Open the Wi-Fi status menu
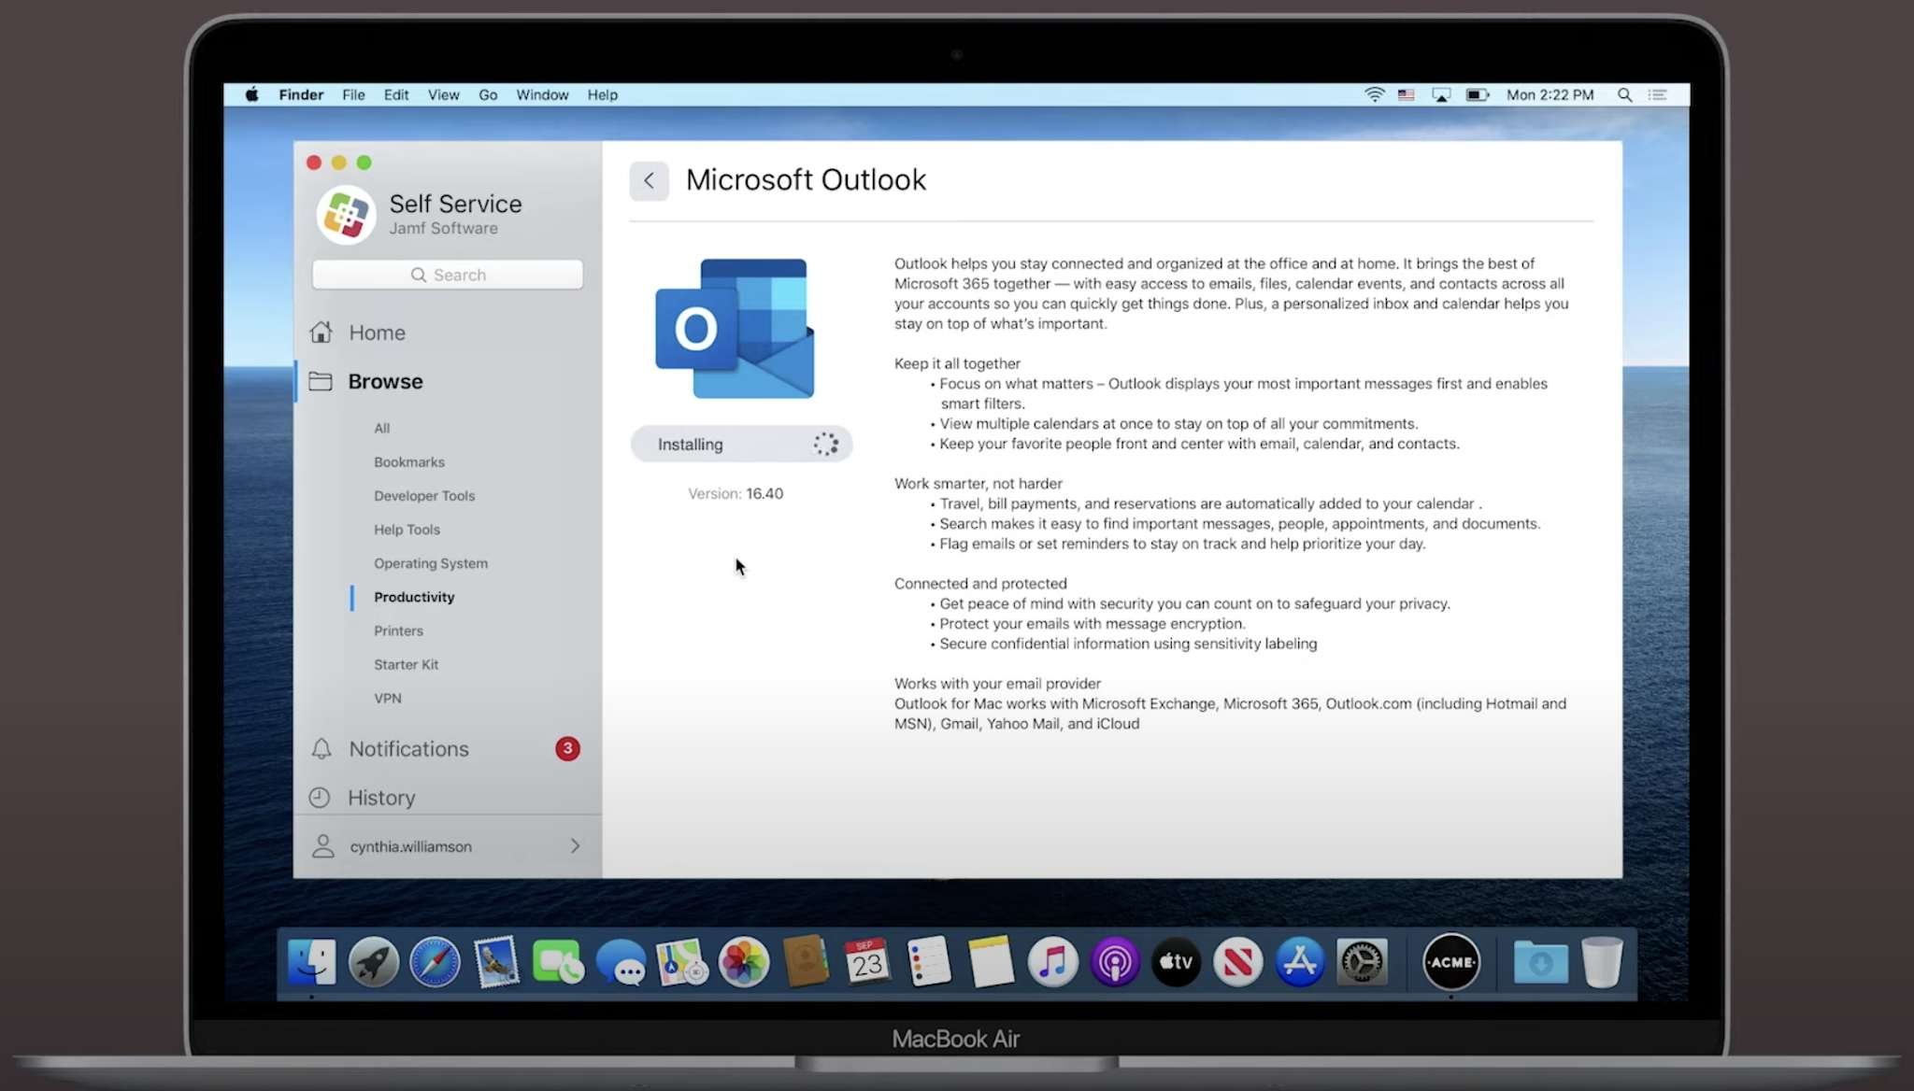Image resolution: width=1914 pixels, height=1091 pixels. (x=1374, y=95)
